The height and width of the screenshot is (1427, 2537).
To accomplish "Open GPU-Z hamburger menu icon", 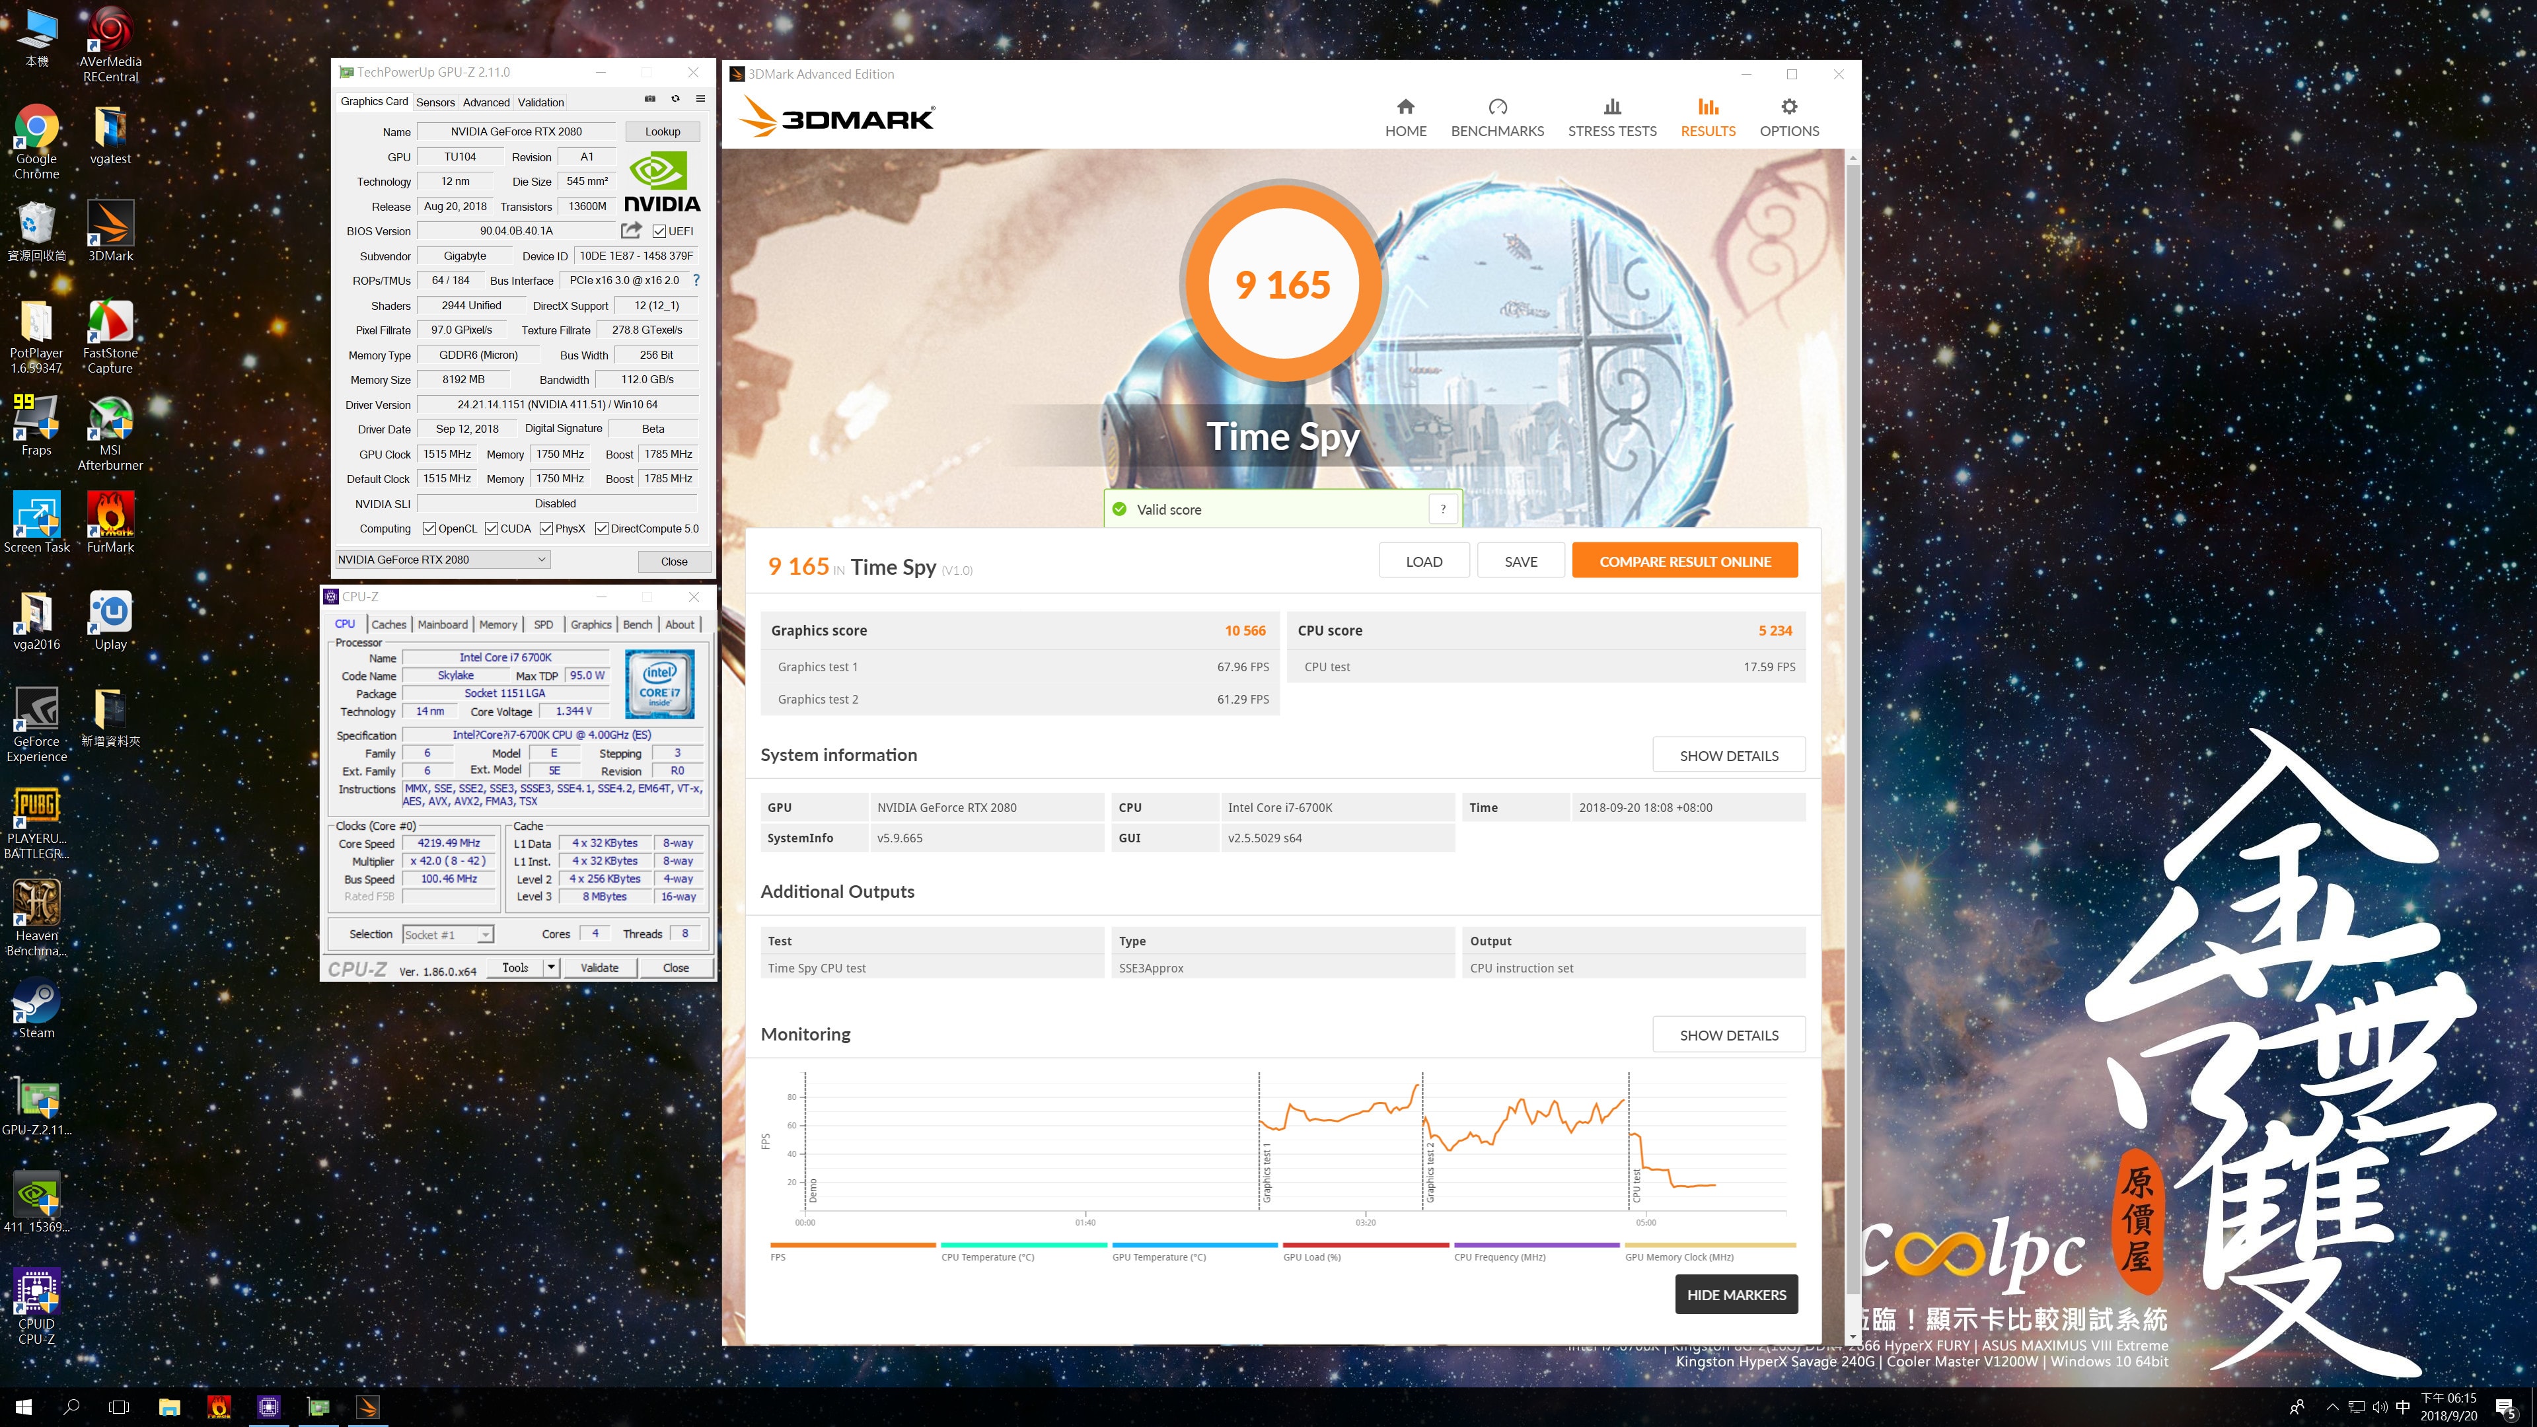I will click(700, 98).
